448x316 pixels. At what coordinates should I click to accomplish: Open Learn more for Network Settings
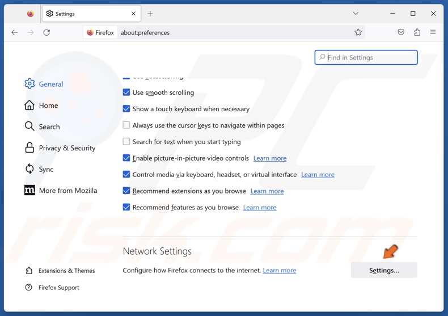click(x=280, y=270)
